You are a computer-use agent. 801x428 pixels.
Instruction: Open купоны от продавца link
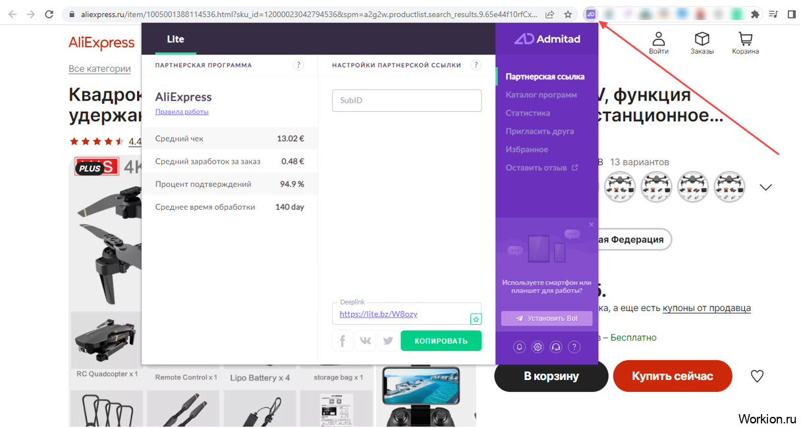click(x=707, y=308)
